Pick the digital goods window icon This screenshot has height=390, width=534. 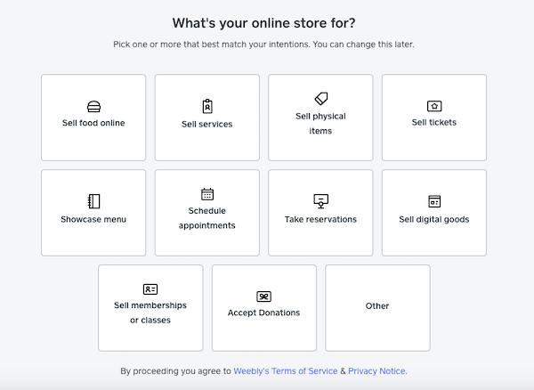click(x=434, y=201)
